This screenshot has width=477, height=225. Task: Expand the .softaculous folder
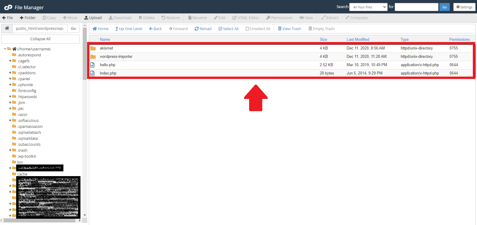coord(10,120)
